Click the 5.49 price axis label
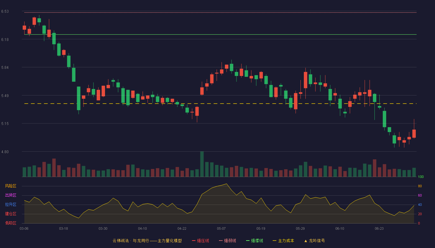This screenshot has width=435, height=248. 5,95
